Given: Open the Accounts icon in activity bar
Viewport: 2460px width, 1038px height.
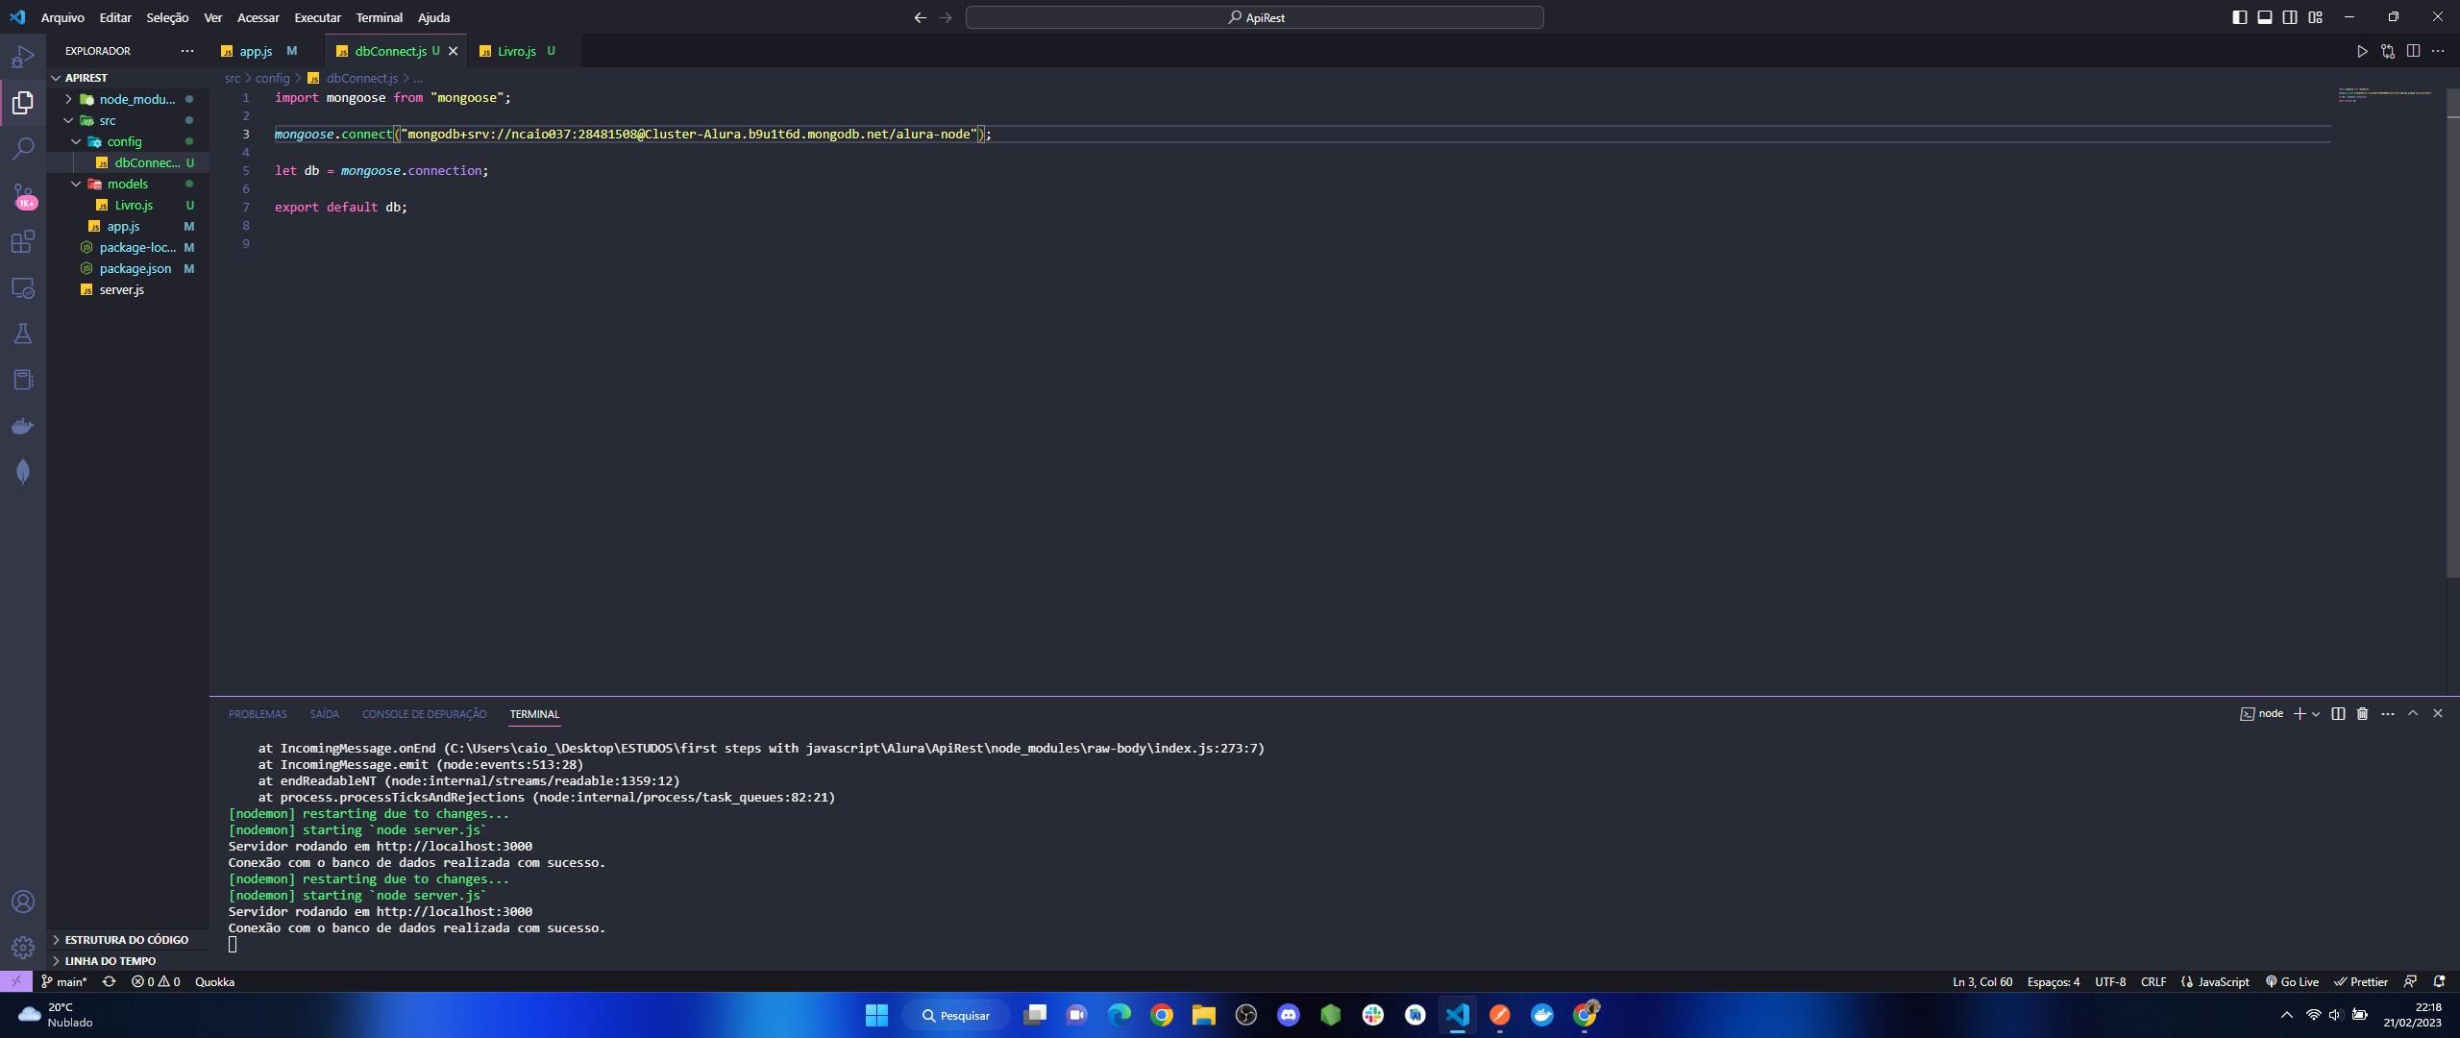Looking at the screenshot, I should [23, 902].
